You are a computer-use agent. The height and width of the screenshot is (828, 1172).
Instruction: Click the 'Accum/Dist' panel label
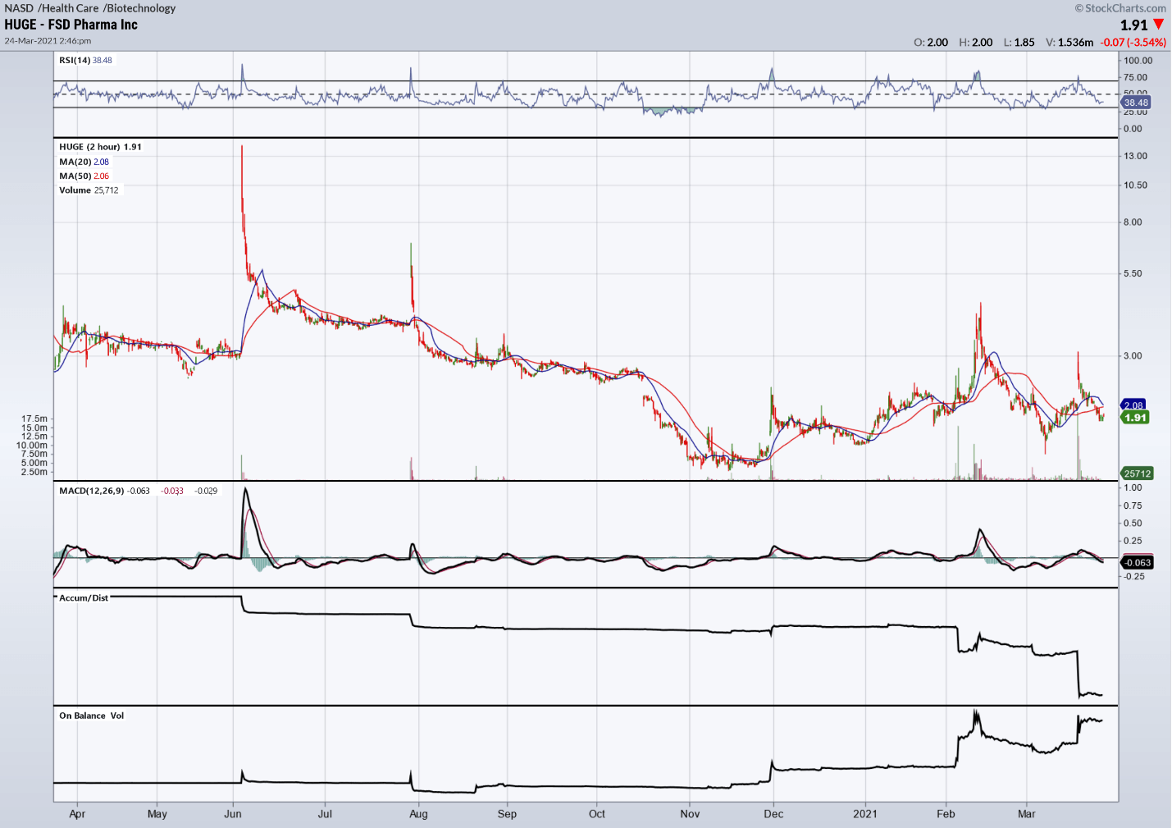(84, 598)
